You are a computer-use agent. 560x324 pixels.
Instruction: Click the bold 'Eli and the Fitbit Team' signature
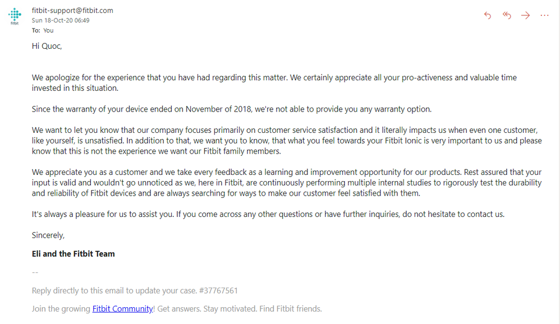(73, 254)
